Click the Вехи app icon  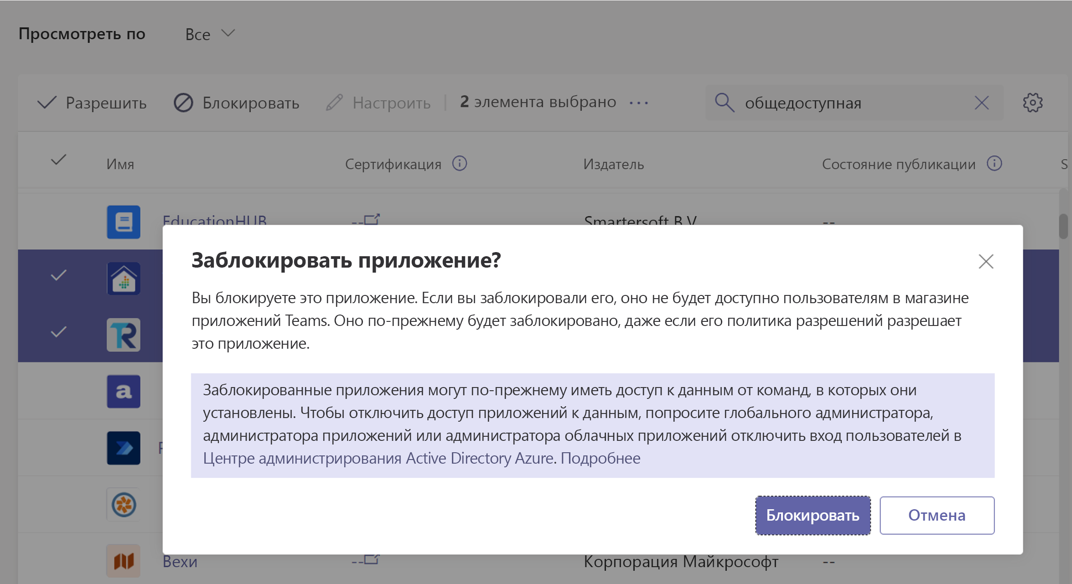pos(124,561)
